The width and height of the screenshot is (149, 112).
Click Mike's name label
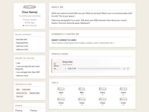pos(82,93)
